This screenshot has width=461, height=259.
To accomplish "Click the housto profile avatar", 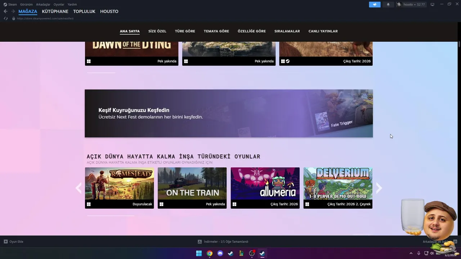I will 399,4.
